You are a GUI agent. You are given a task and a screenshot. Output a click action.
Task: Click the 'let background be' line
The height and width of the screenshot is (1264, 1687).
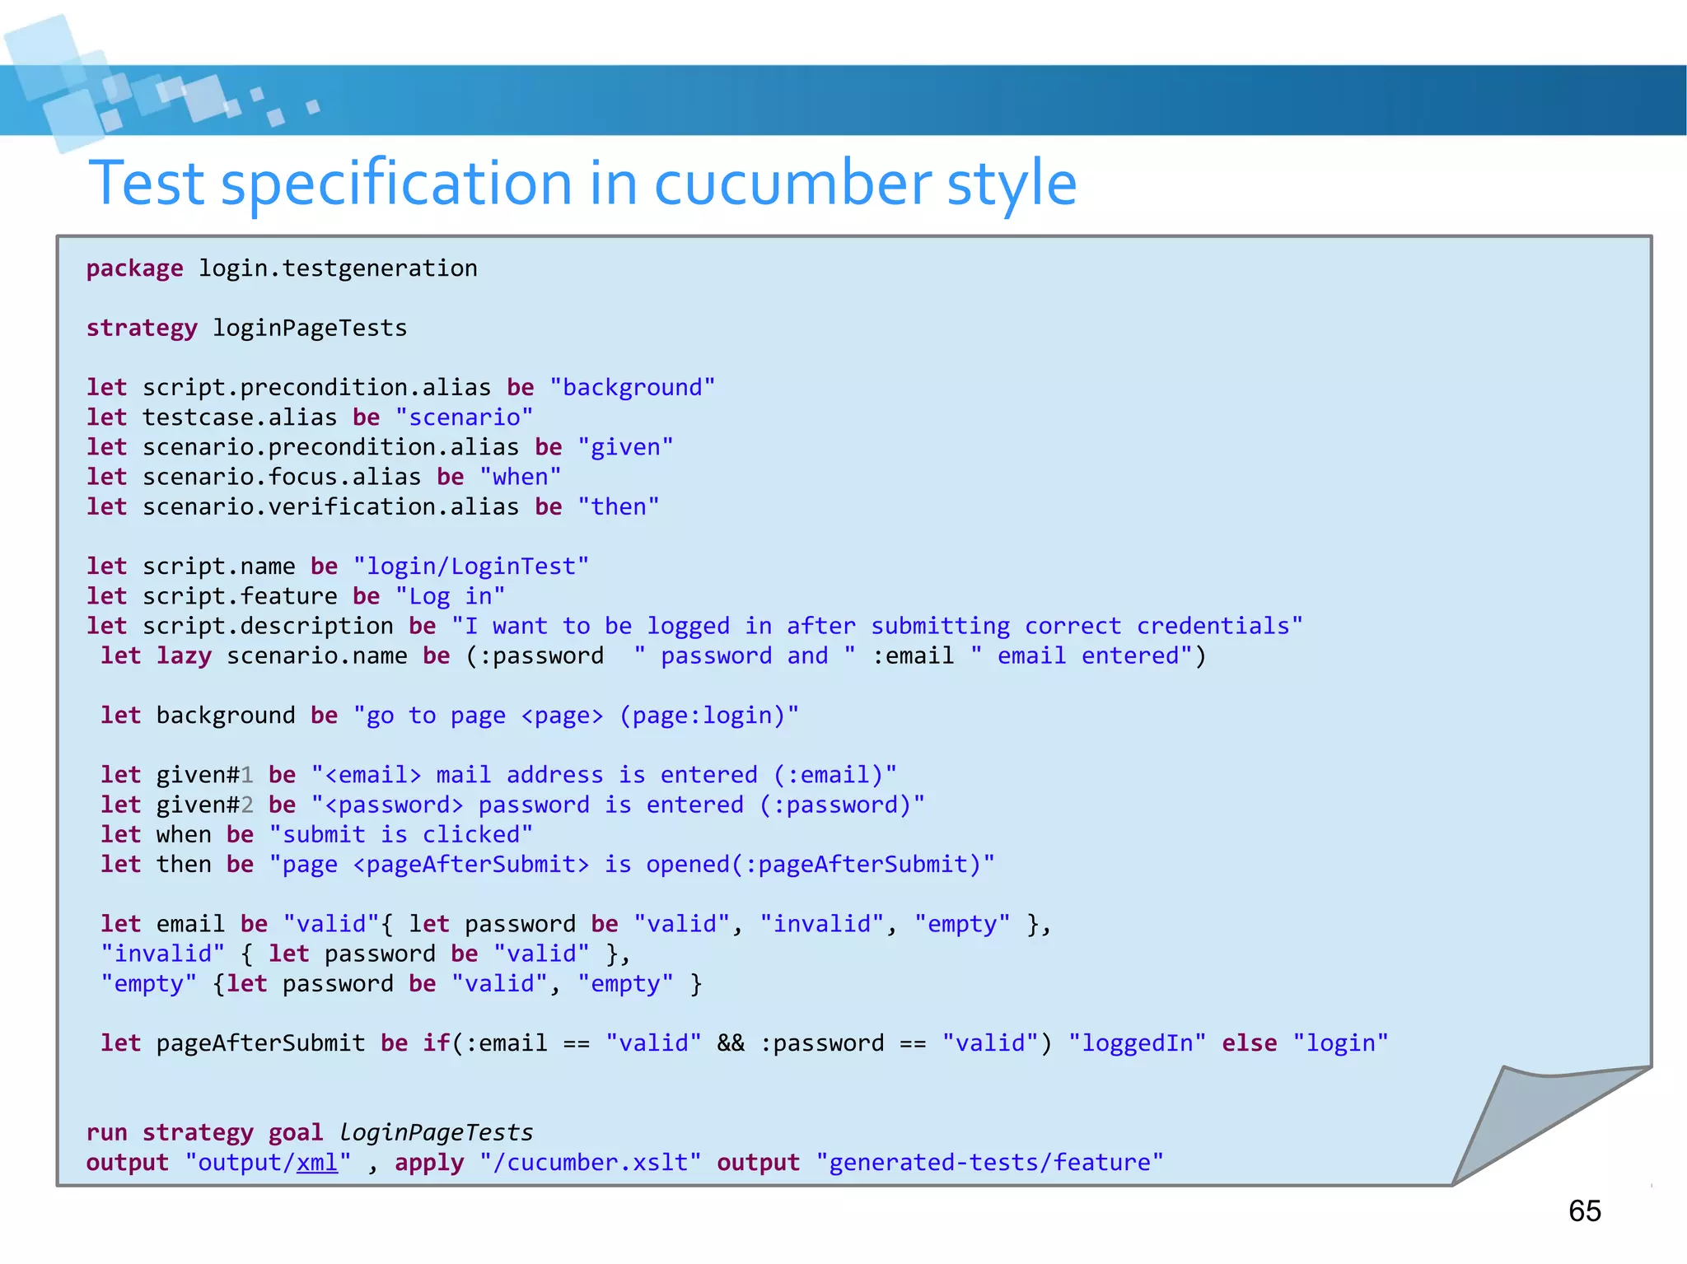click(450, 716)
